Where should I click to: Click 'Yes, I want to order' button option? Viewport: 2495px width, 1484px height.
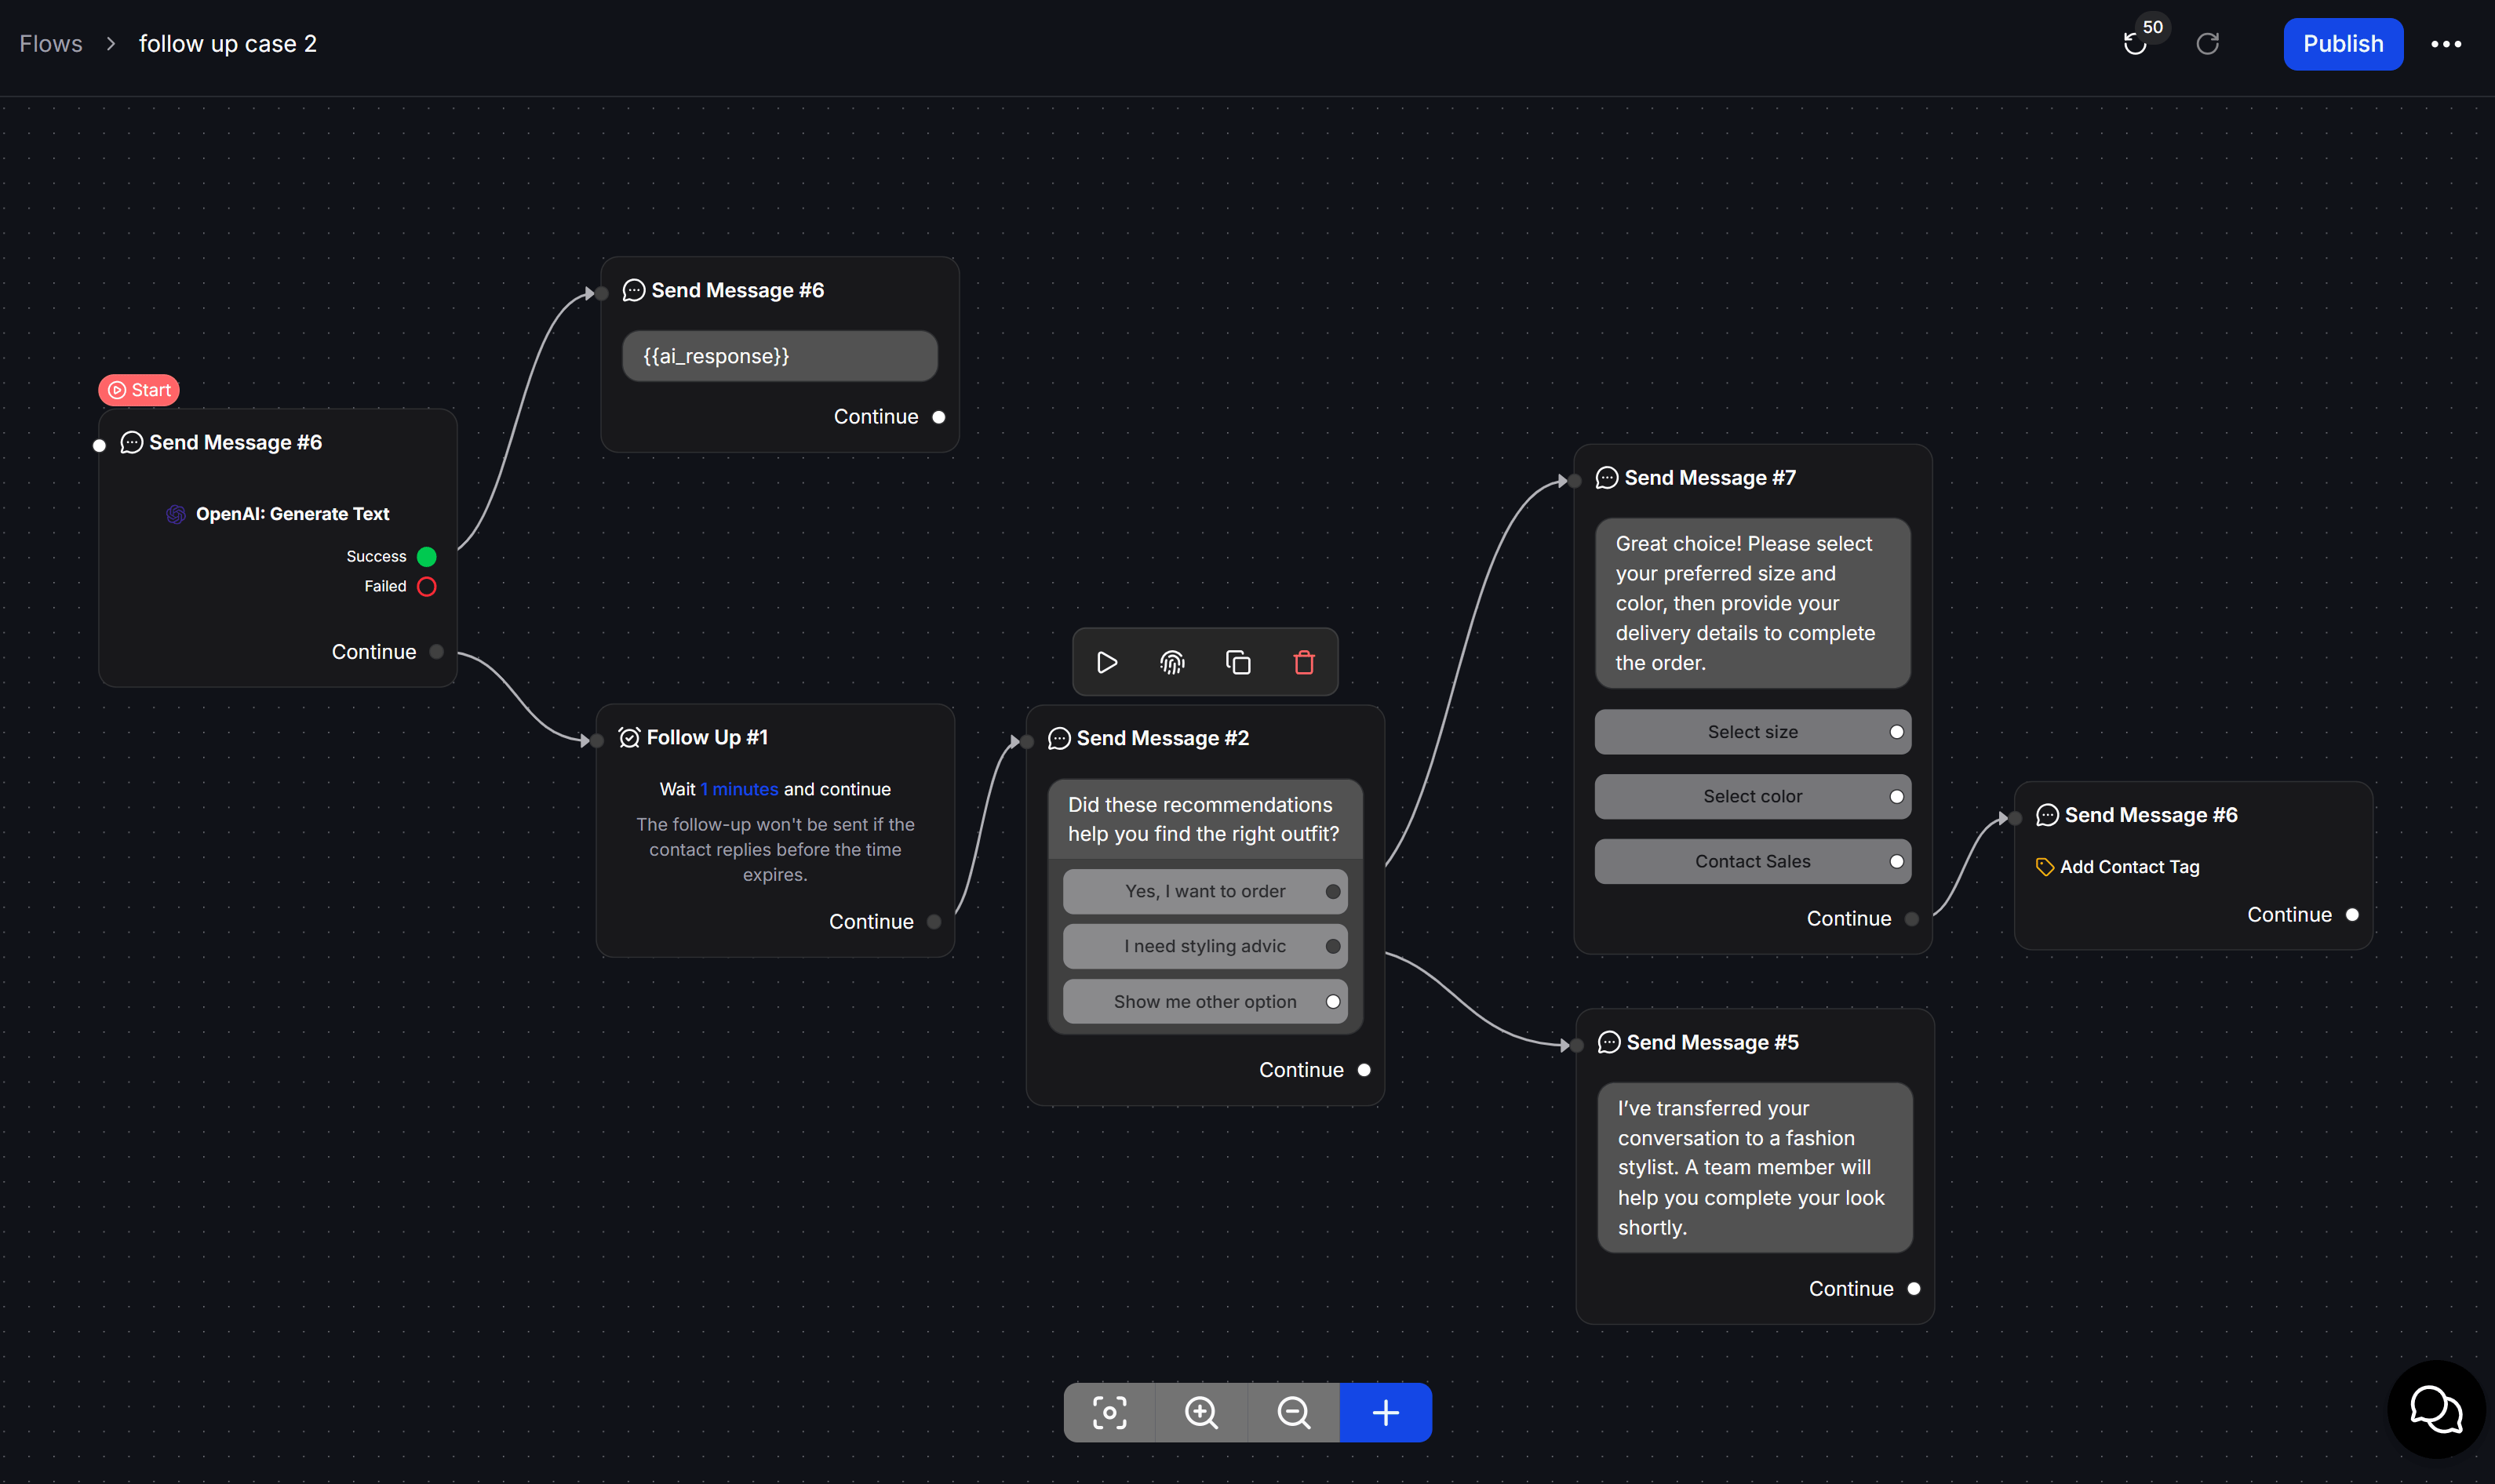click(1205, 891)
